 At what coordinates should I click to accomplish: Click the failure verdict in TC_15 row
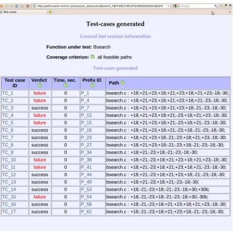click(40, 197)
